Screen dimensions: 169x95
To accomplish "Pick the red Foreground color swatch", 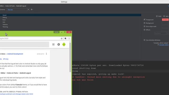I will point(165,20).
